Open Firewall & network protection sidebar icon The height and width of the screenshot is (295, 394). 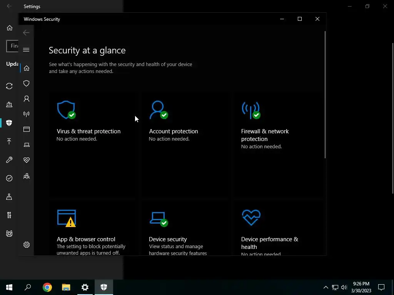tap(27, 114)
